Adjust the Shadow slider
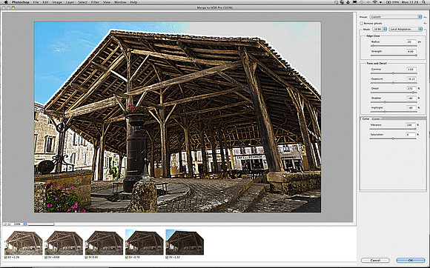The width and height of the screenshot is (430, 268). coord(393,102)
